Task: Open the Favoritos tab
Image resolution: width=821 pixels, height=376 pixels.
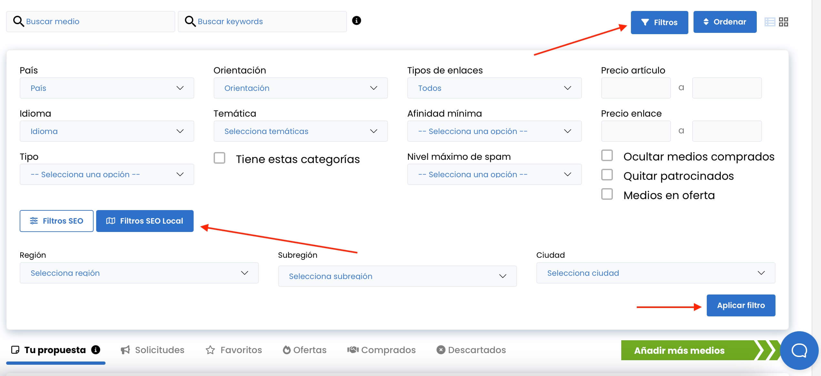Action: tap(234, 350)
